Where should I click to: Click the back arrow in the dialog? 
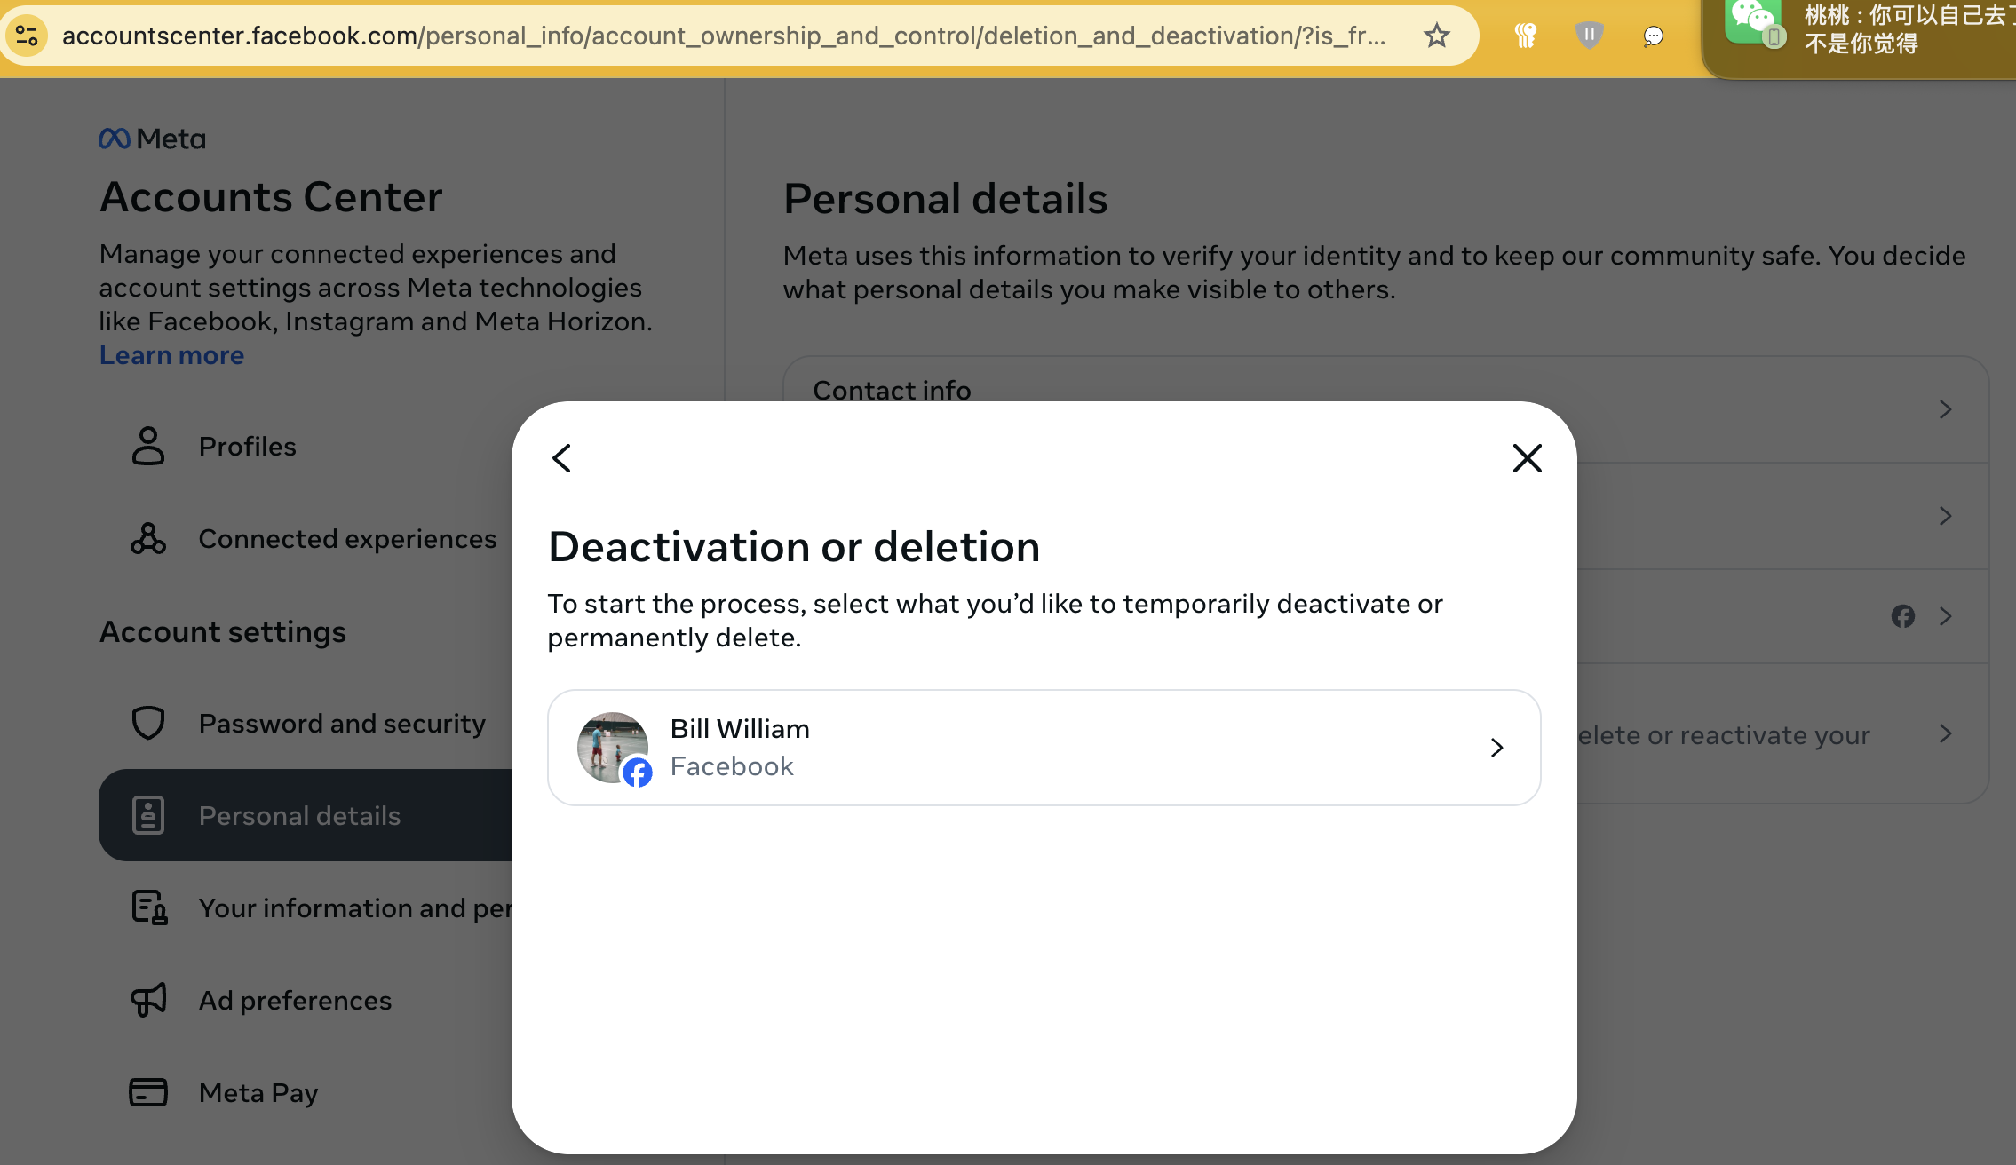(561, 458)
